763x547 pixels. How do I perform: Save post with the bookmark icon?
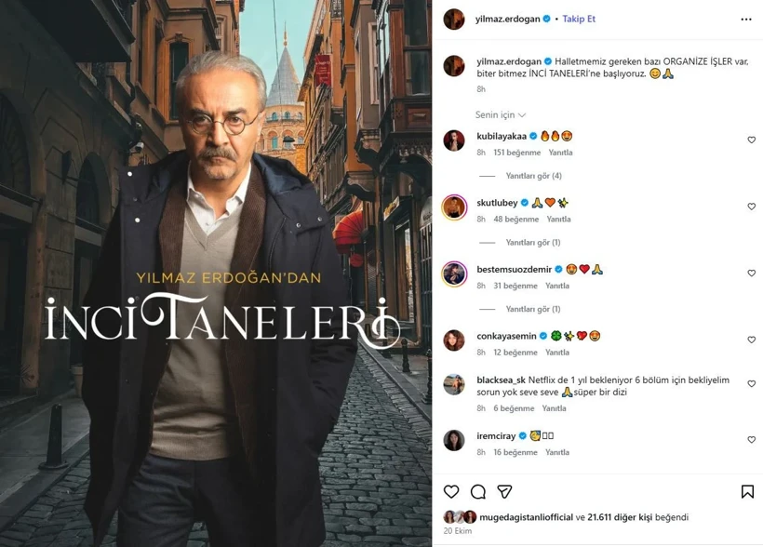point(747,491)
